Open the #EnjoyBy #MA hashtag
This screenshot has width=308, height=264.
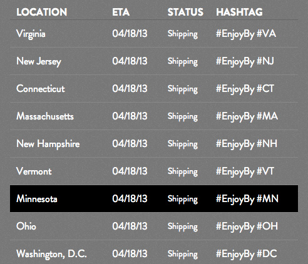pos(247,116)
